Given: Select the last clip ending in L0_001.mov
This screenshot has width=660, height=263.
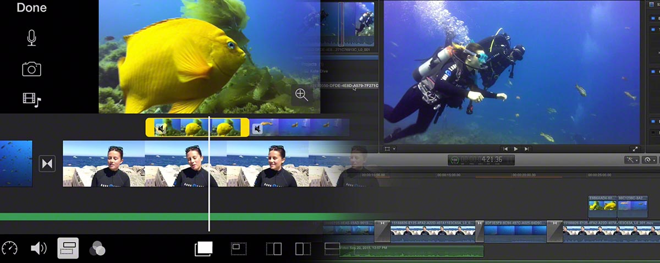Looking at the screenshot, I should (x=611, y=232).
